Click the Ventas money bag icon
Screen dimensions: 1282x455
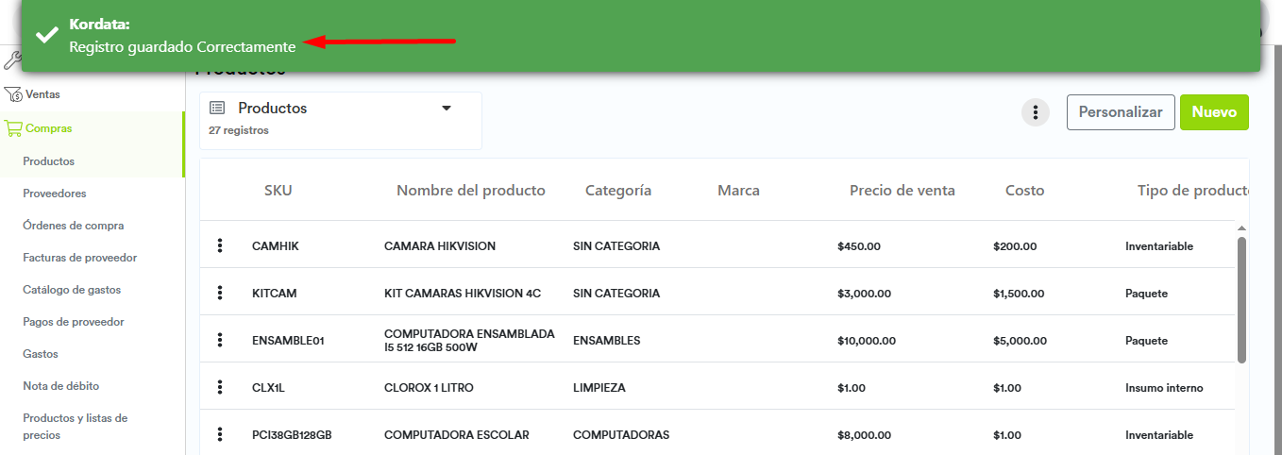(13, 94)
